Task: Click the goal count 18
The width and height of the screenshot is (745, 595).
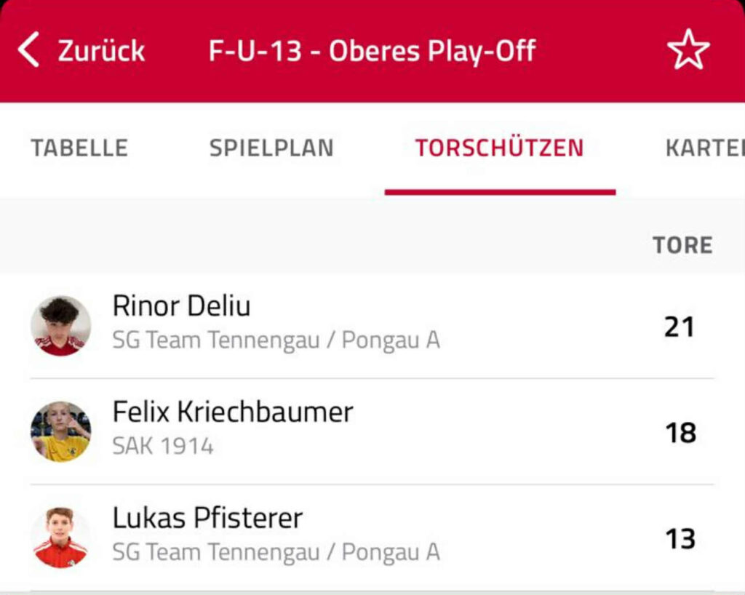Action: pos(681,433)
